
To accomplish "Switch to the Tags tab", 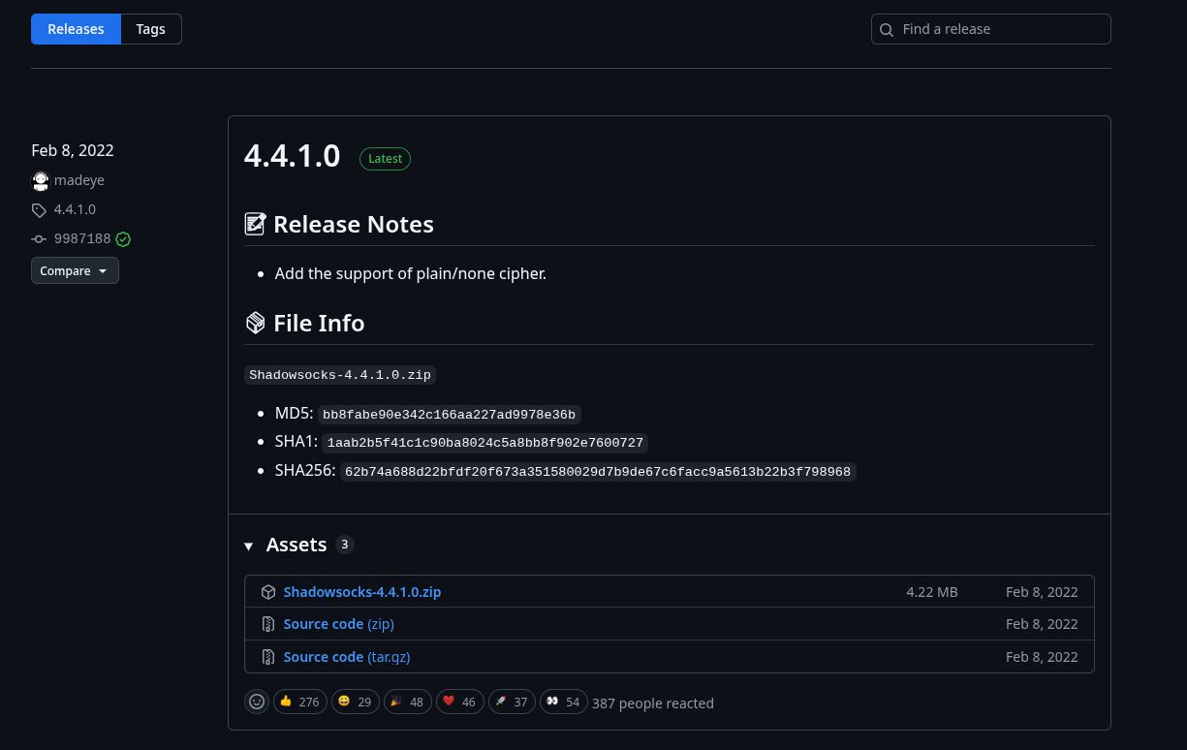I will (x=150, y=29).
